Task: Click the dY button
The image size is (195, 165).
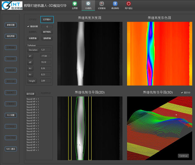Action: 30,56
